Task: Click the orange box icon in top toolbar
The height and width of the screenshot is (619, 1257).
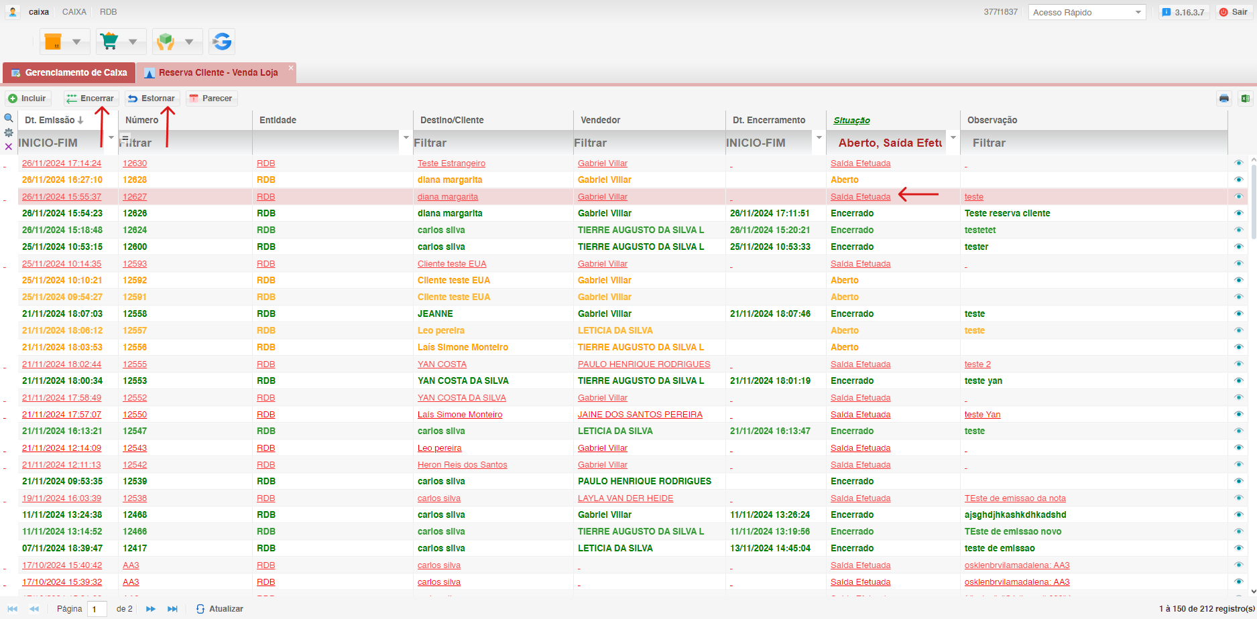Action: point(53,42)
